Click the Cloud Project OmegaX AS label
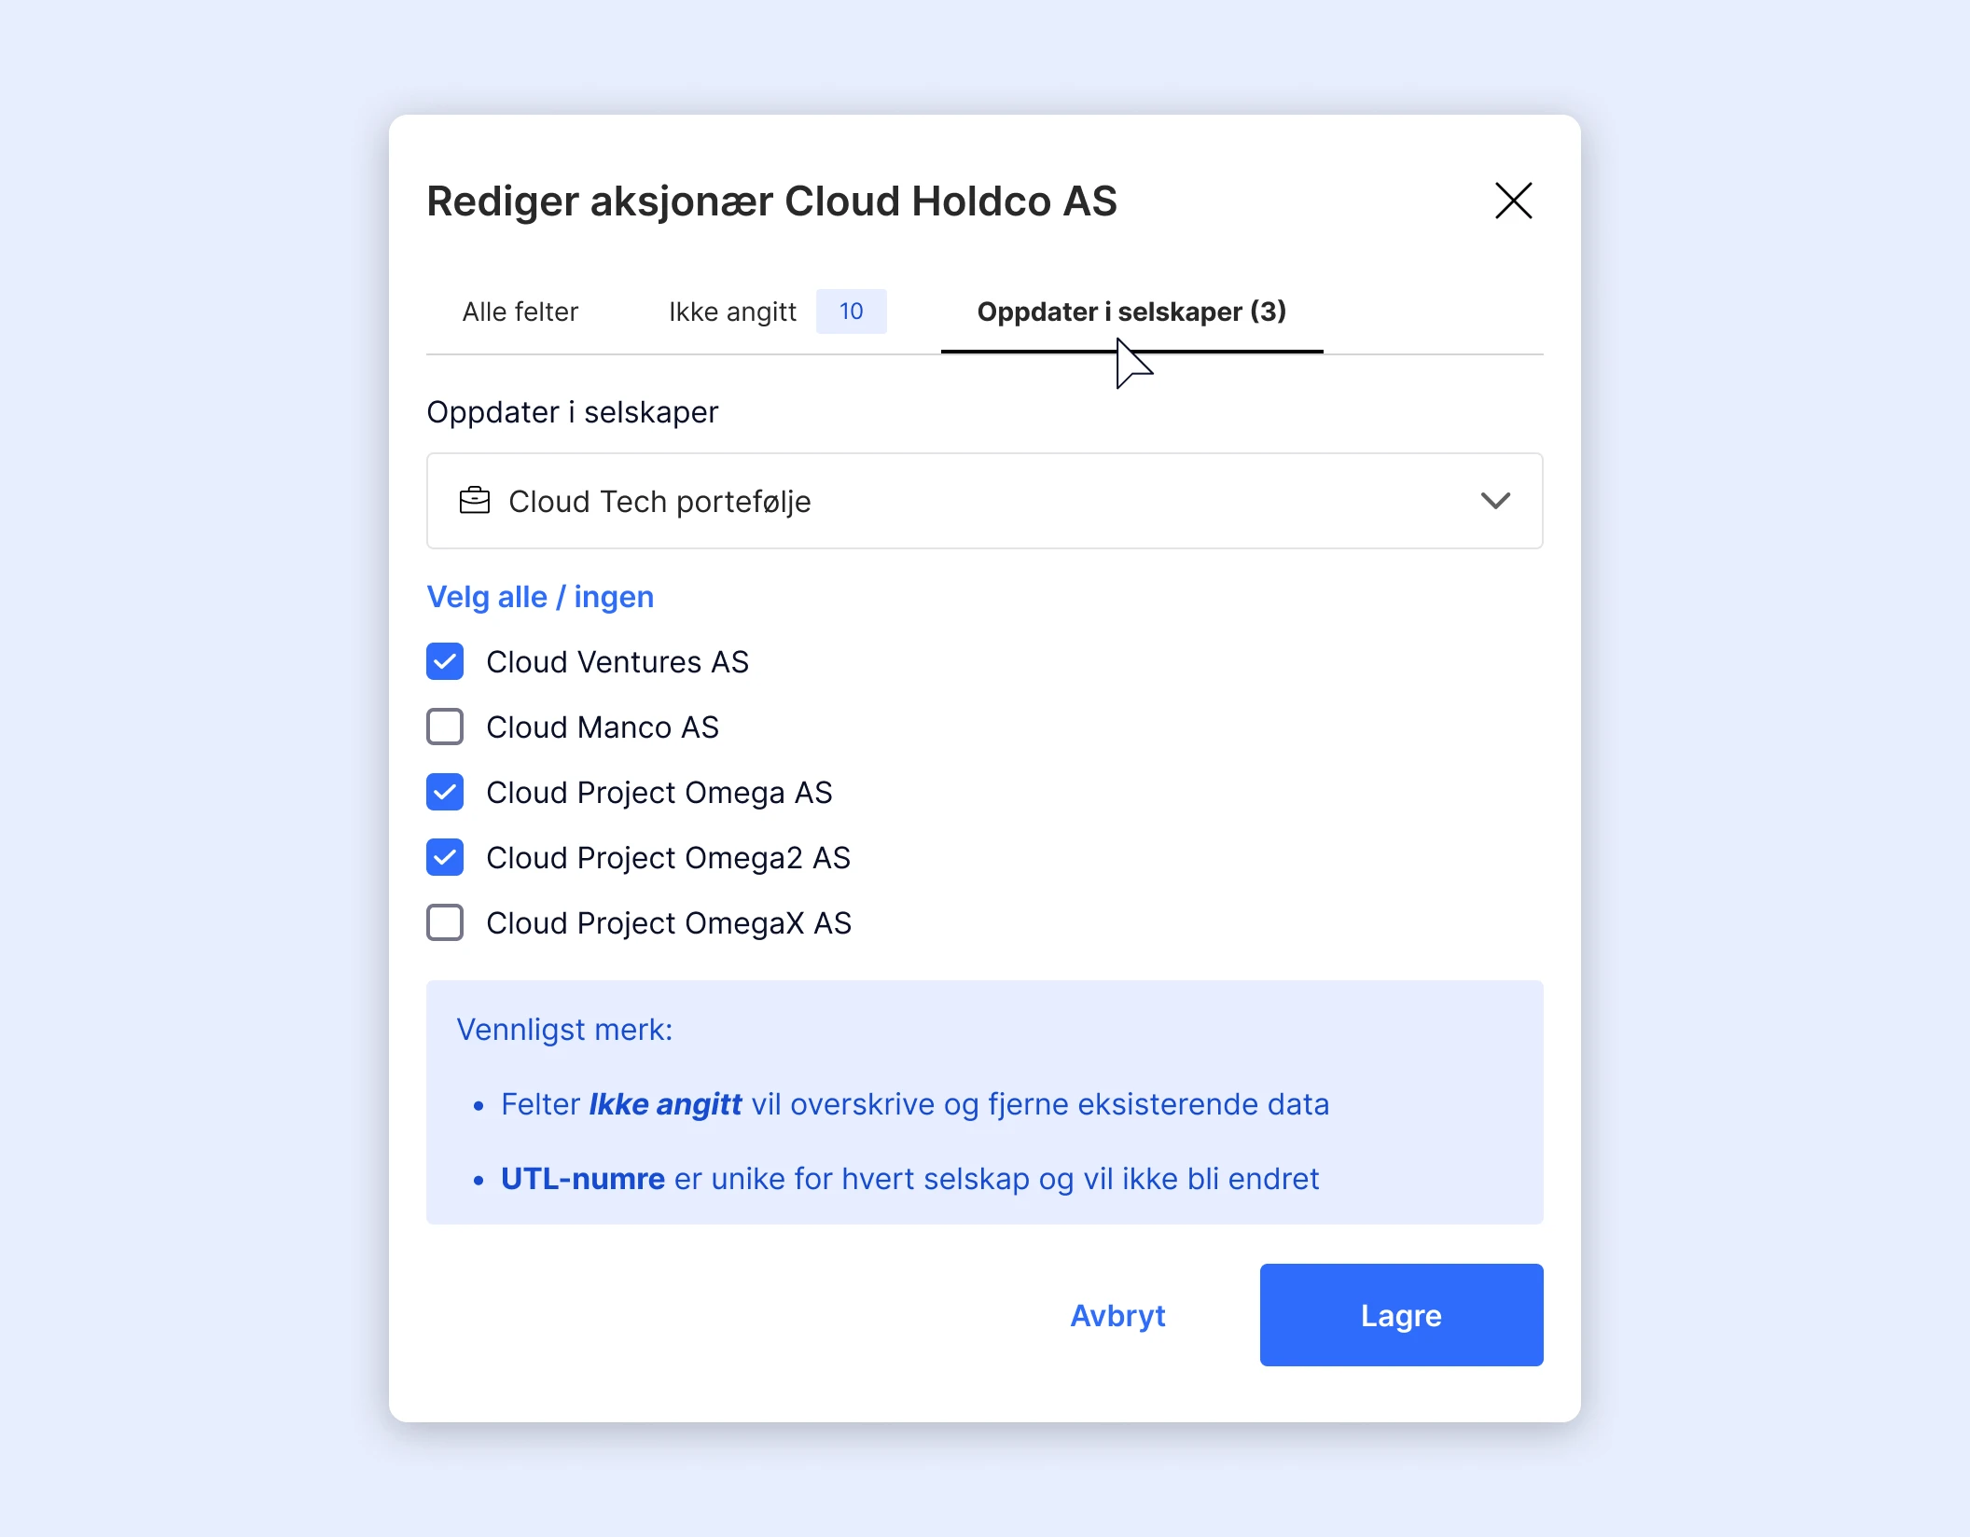 (x=669, y=922)
